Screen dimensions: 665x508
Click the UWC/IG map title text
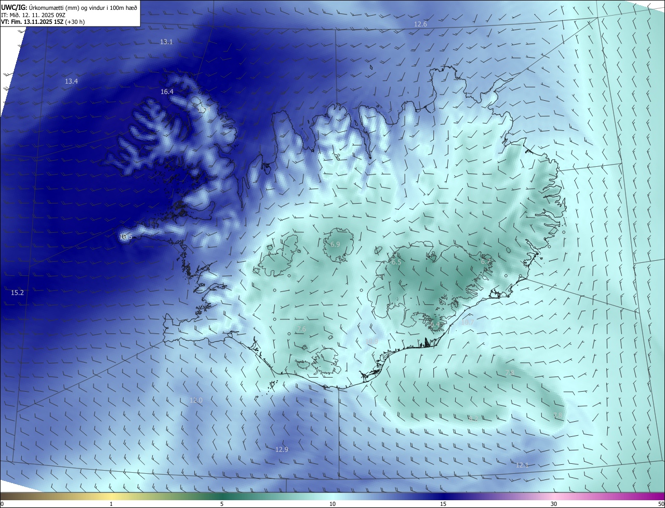pyautogui.click(x=69, y=7)
